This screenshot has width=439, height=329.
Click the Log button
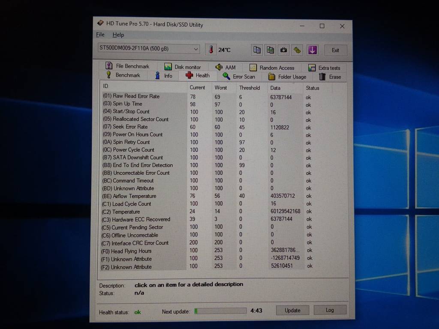(329, 310)
